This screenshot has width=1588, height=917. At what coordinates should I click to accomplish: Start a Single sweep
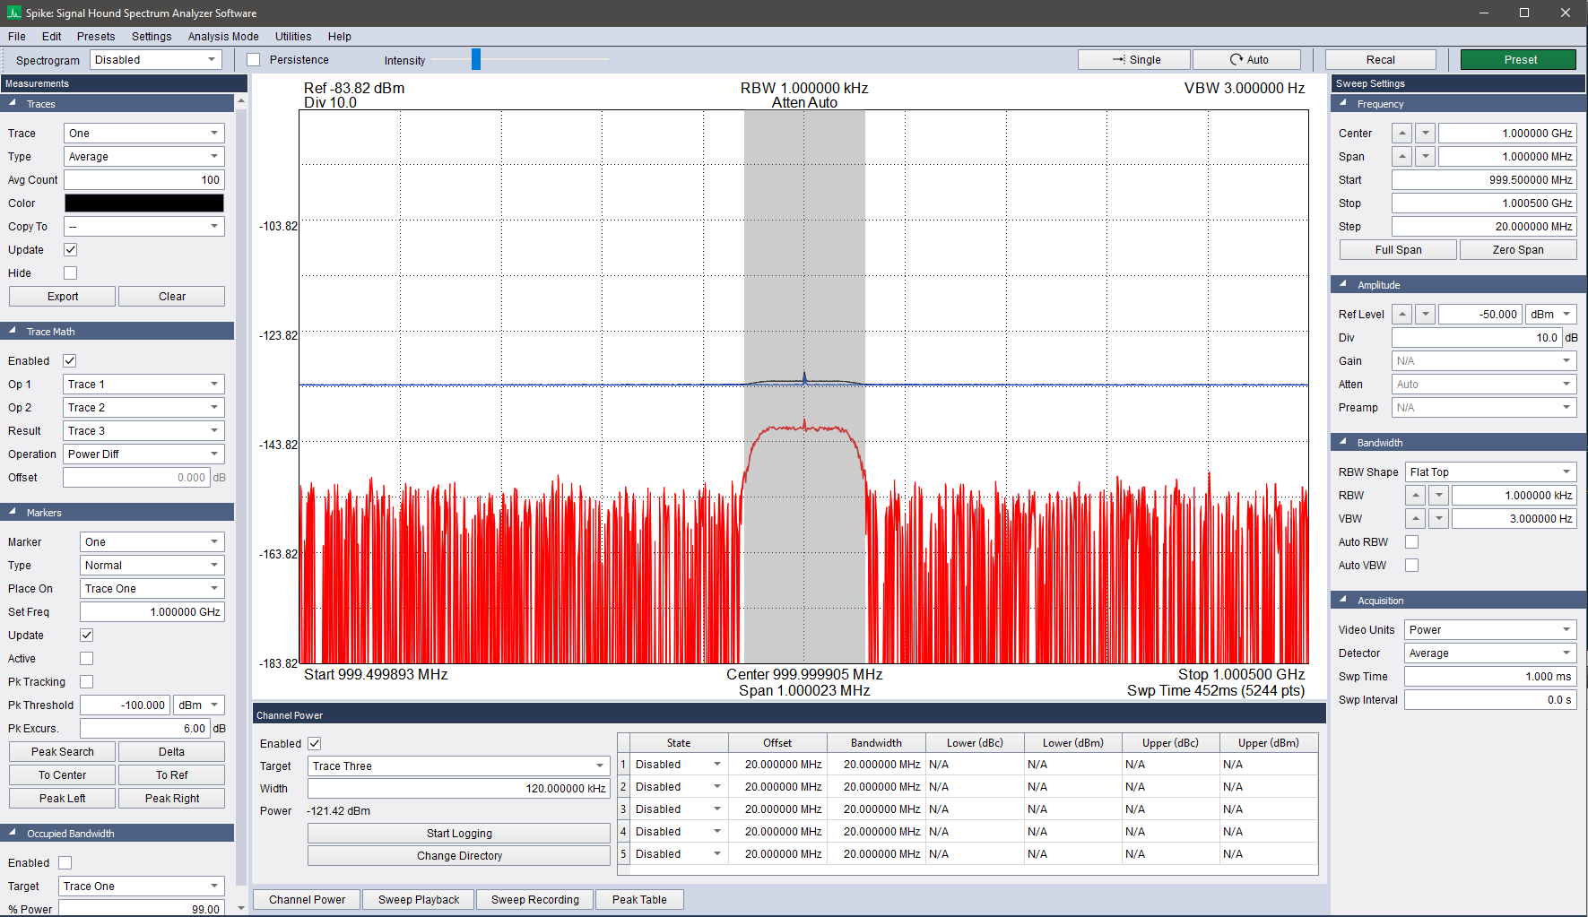pos(1134,60)
